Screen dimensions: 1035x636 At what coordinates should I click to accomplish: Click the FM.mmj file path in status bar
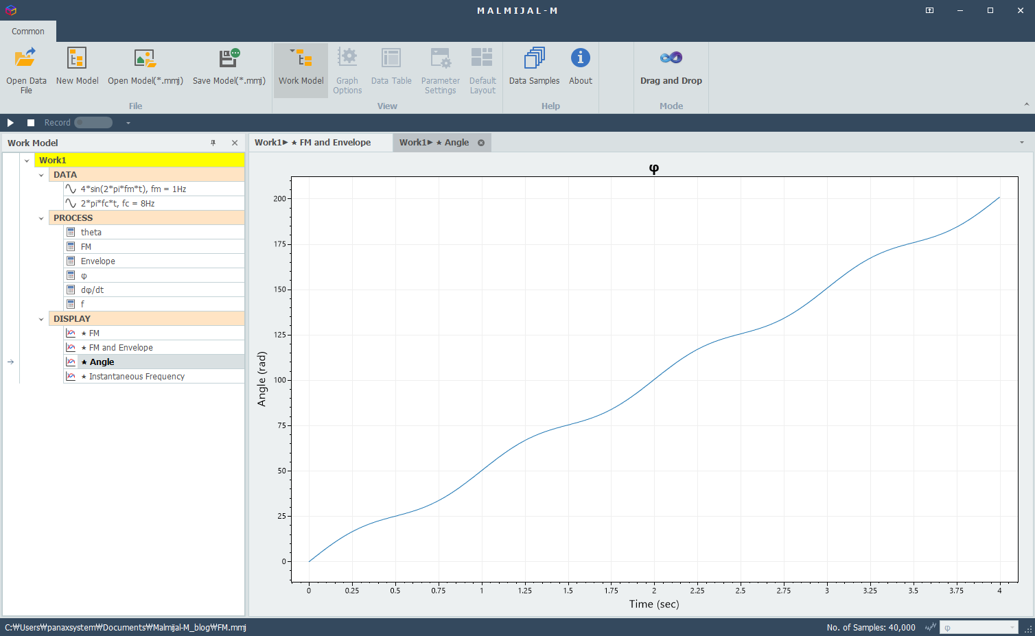tap(126, 627)
